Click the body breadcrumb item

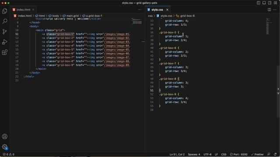coord(54,16)
